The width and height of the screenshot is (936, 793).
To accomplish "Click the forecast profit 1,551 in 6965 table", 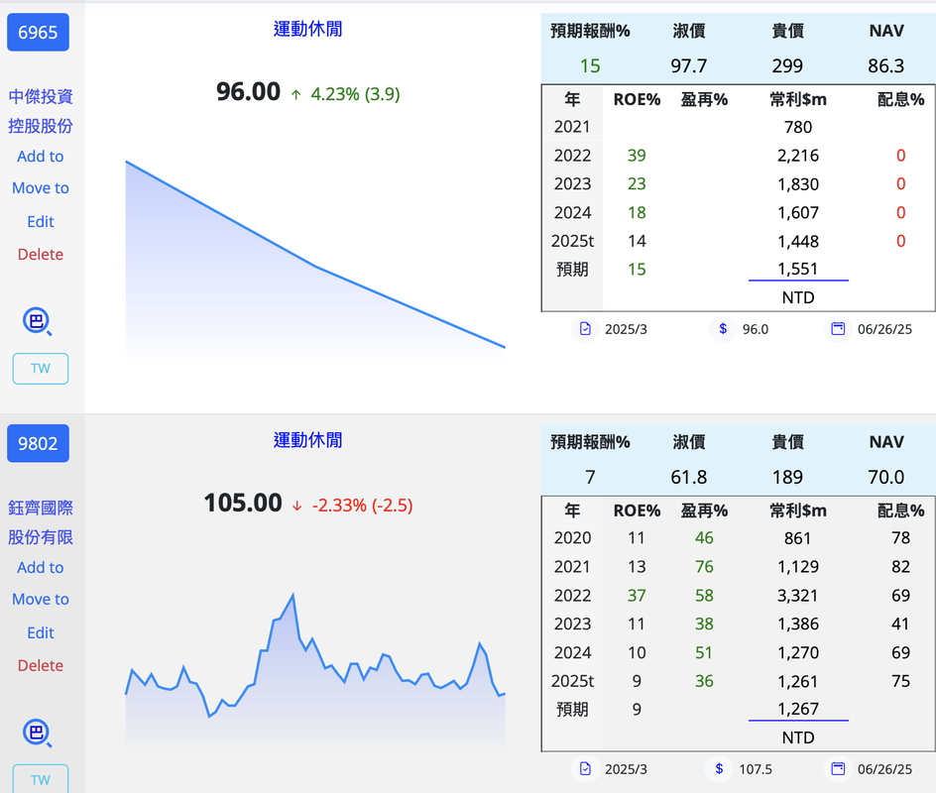I will pyautogui.click(x=798, y=269).
